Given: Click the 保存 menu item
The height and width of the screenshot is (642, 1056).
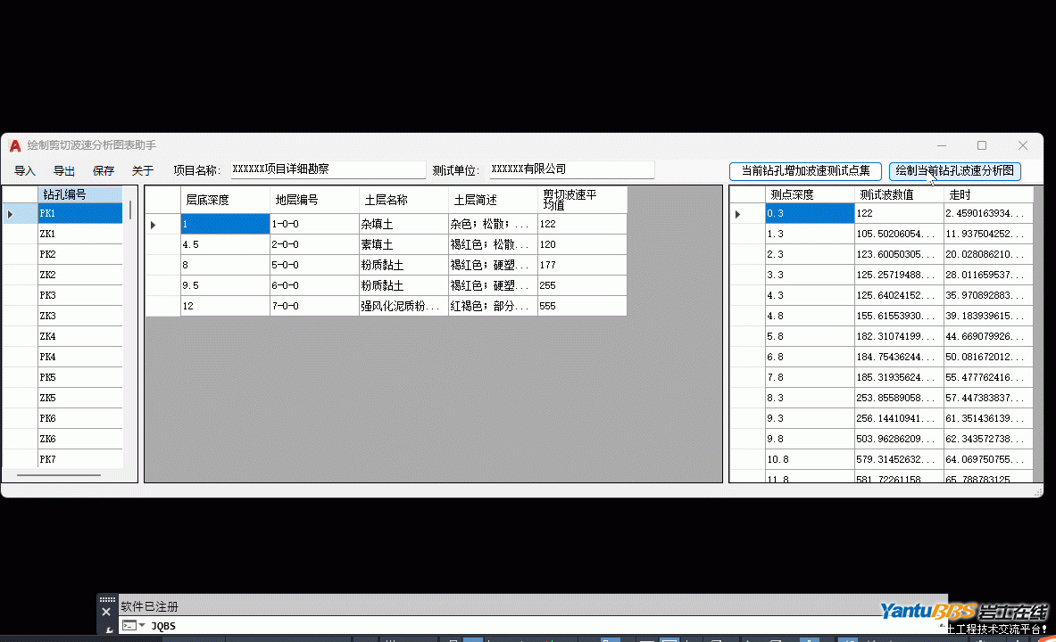Looking at the screenshot, I should click(104, 171).
